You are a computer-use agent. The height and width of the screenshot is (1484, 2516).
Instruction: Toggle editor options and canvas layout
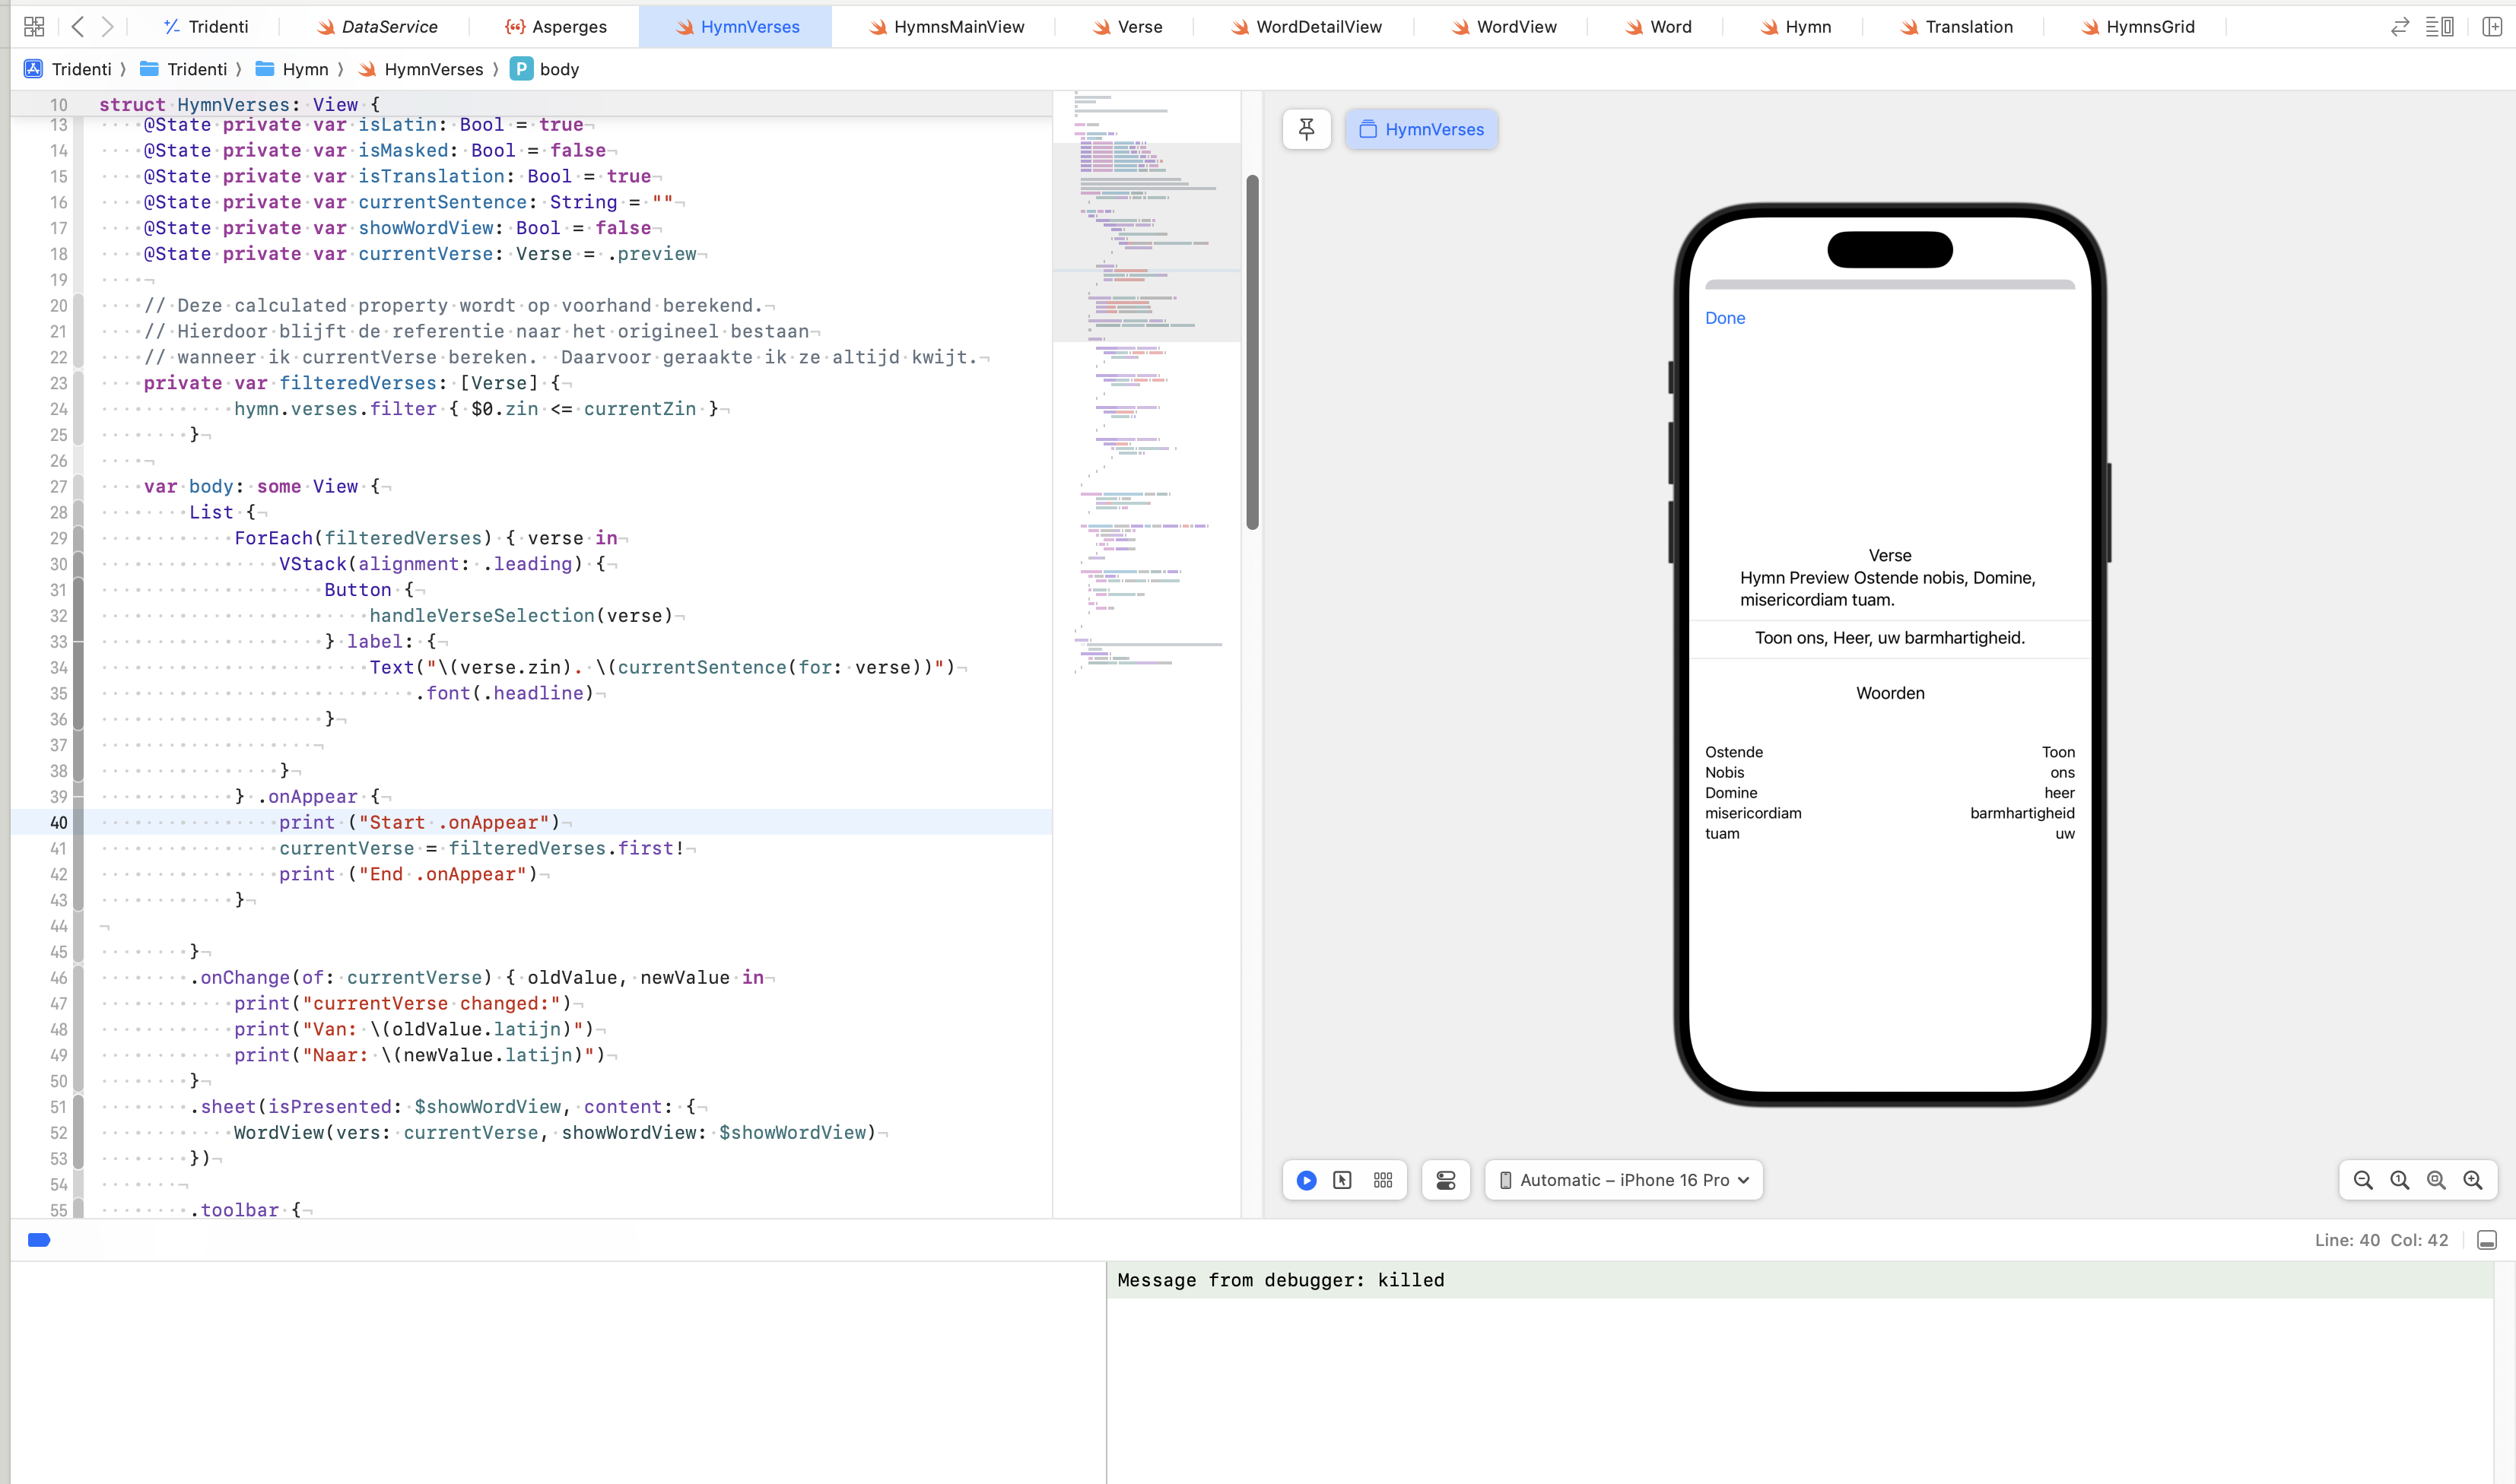(2439, 27)
